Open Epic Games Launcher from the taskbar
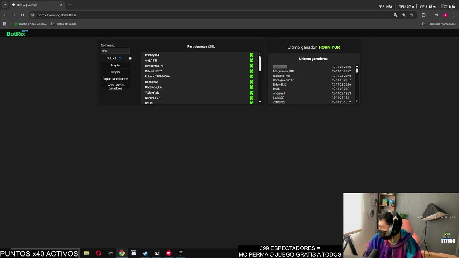The height and width of the screenshot is (258, 459). coord(180,253)
